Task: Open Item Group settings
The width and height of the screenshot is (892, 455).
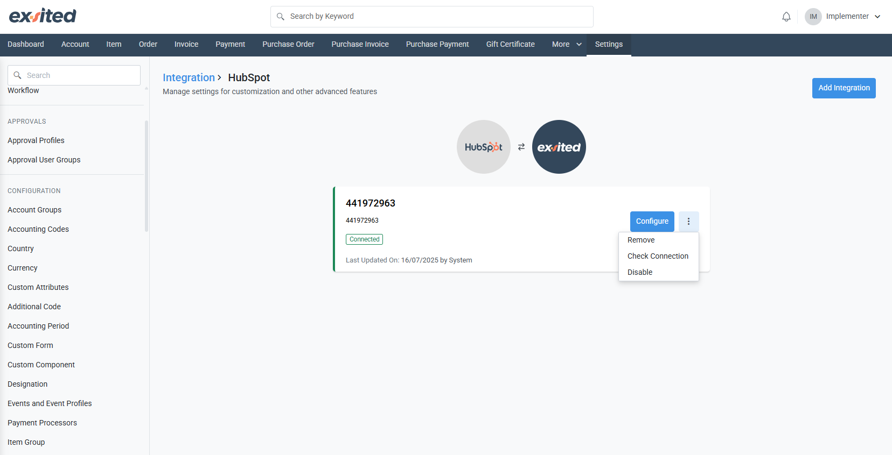Action: pos(26,442)
